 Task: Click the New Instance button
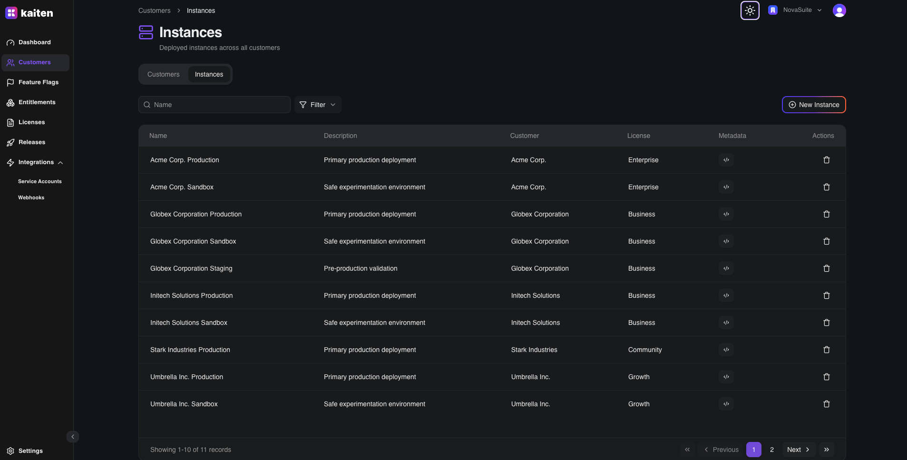coord(813,105)
